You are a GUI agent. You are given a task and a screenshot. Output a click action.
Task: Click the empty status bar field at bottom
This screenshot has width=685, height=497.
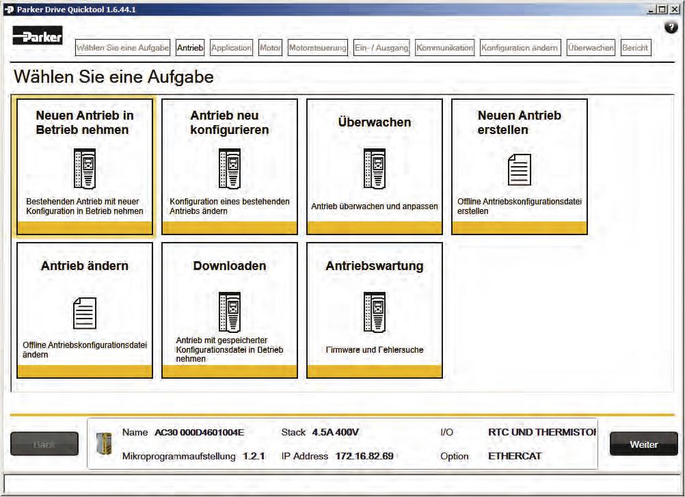pyautogui.click(x=342, y=484)
